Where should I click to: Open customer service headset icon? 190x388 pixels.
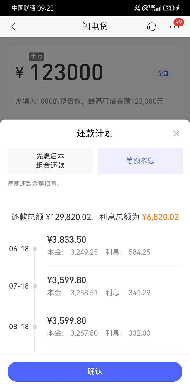pos(151,27)
